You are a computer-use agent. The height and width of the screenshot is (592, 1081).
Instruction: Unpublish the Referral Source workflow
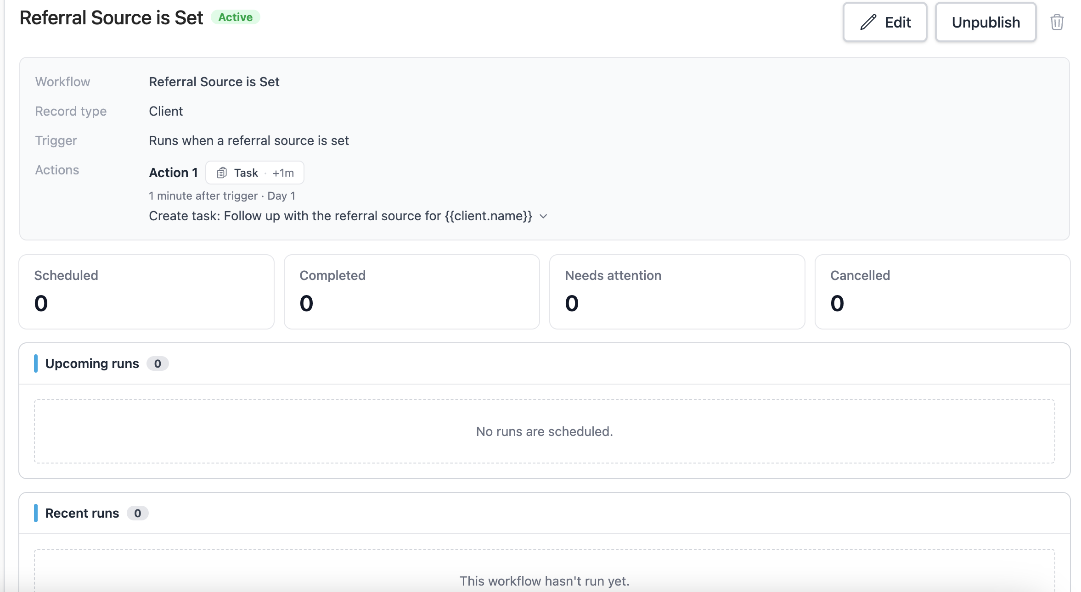coord(985,22)
